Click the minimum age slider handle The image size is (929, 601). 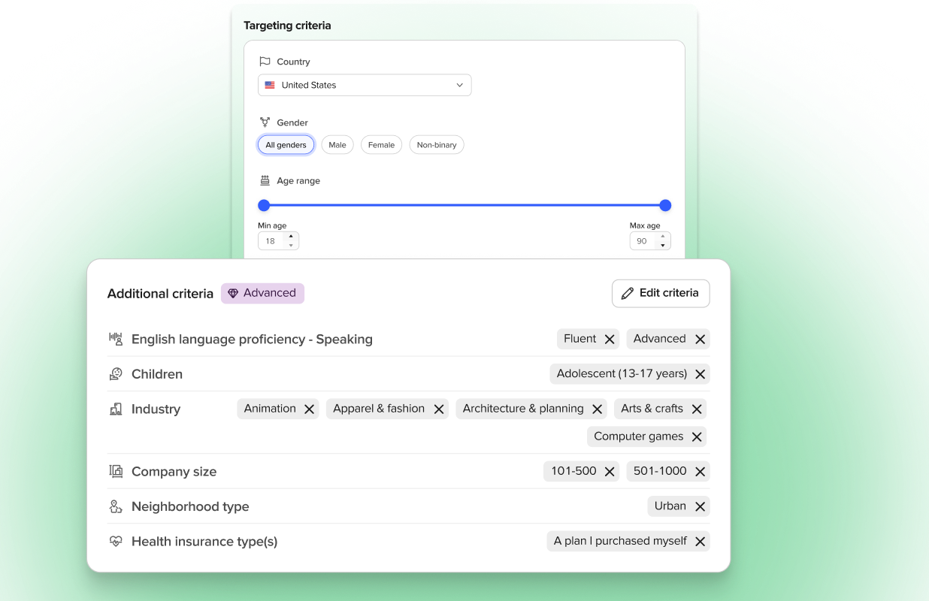pyautogui.click(x=264, y=205)
